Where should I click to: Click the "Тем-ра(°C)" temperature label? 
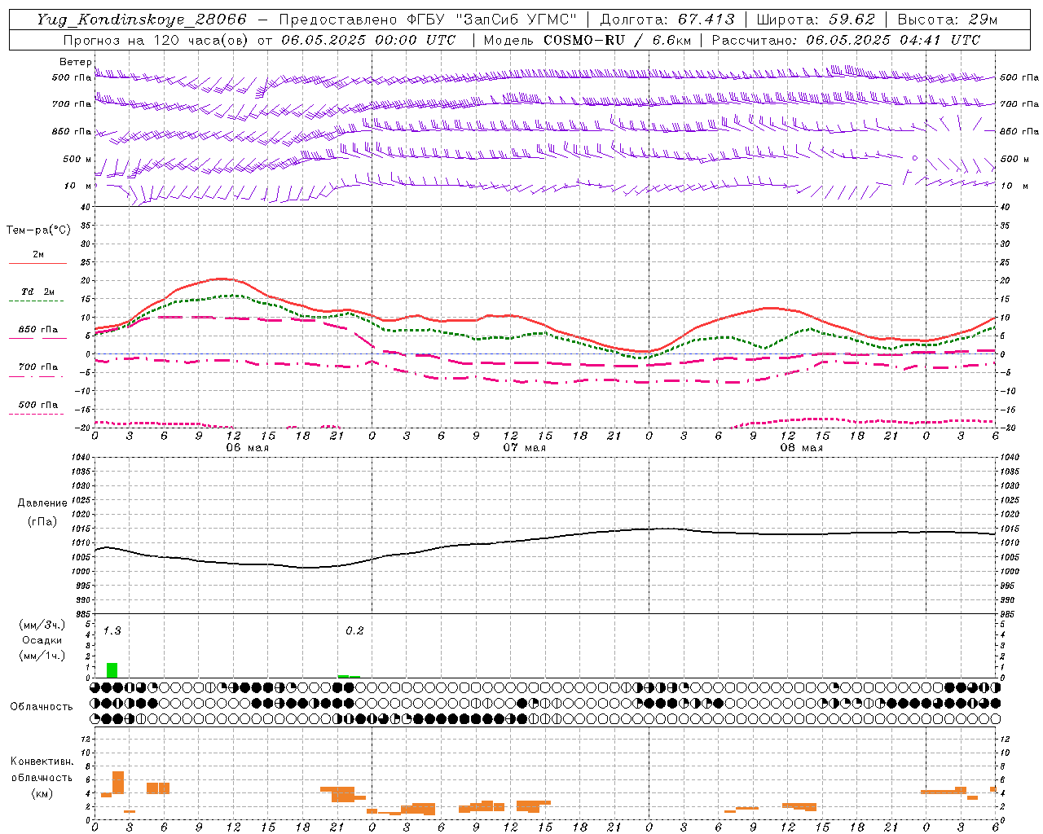[38, 230]
